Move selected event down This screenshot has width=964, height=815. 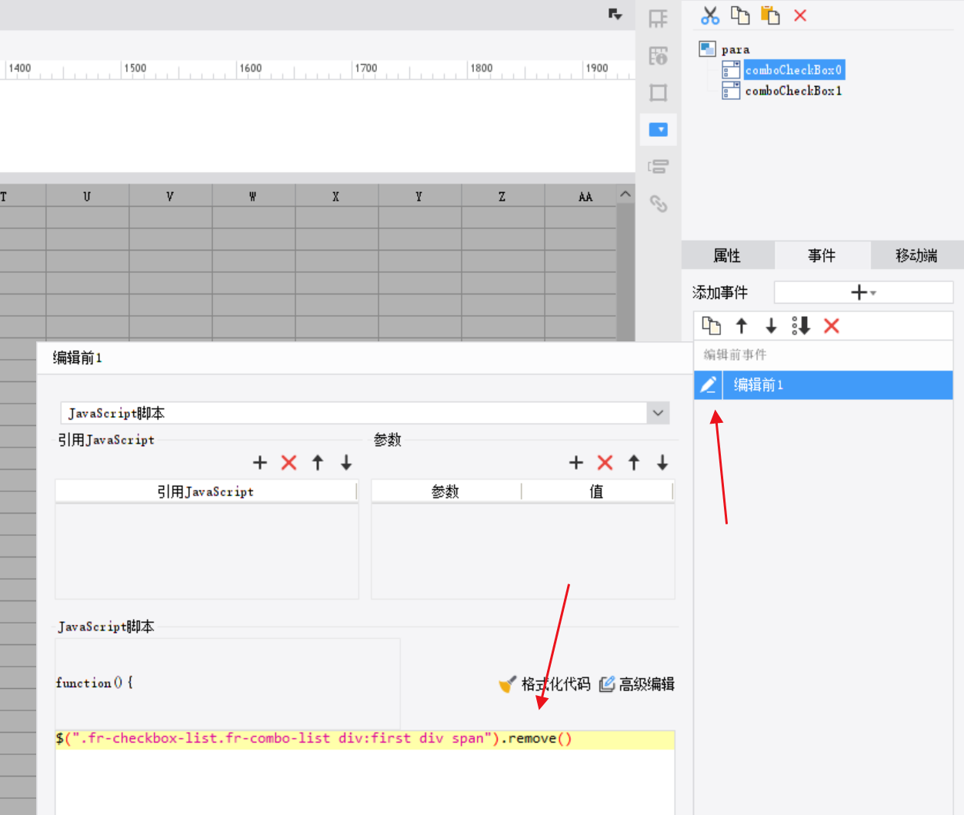[771, 326]
